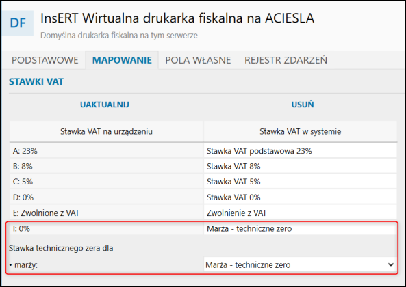
Task: Open the Marża - techniczne zero combo box
Action: [x=300, y=264]
